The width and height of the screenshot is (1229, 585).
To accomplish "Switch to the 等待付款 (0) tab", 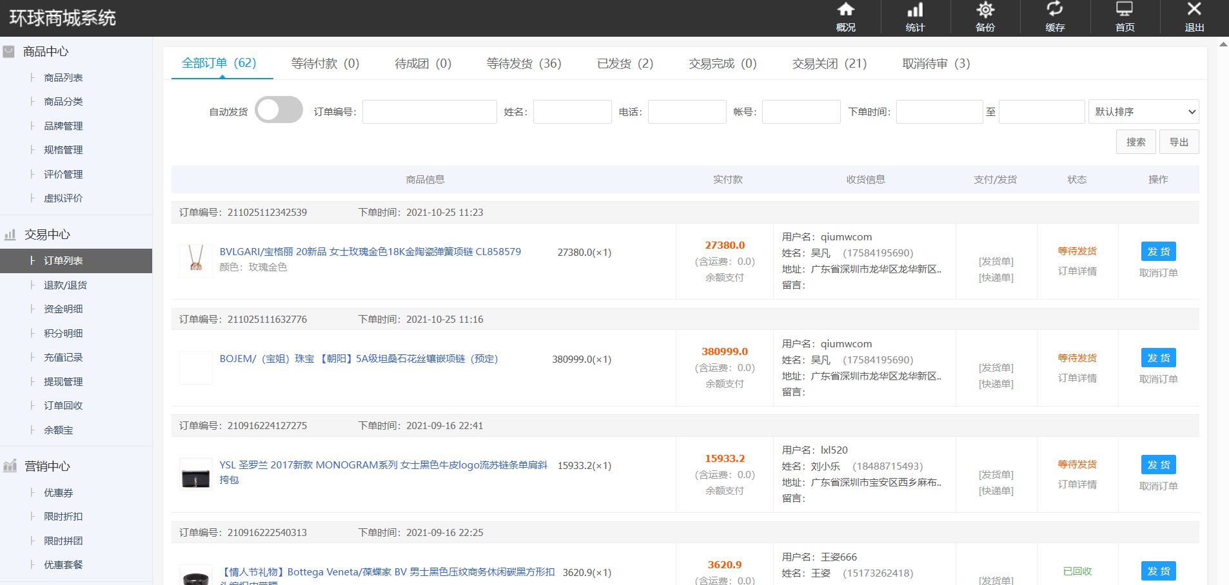I will click(x=325, y=63).
